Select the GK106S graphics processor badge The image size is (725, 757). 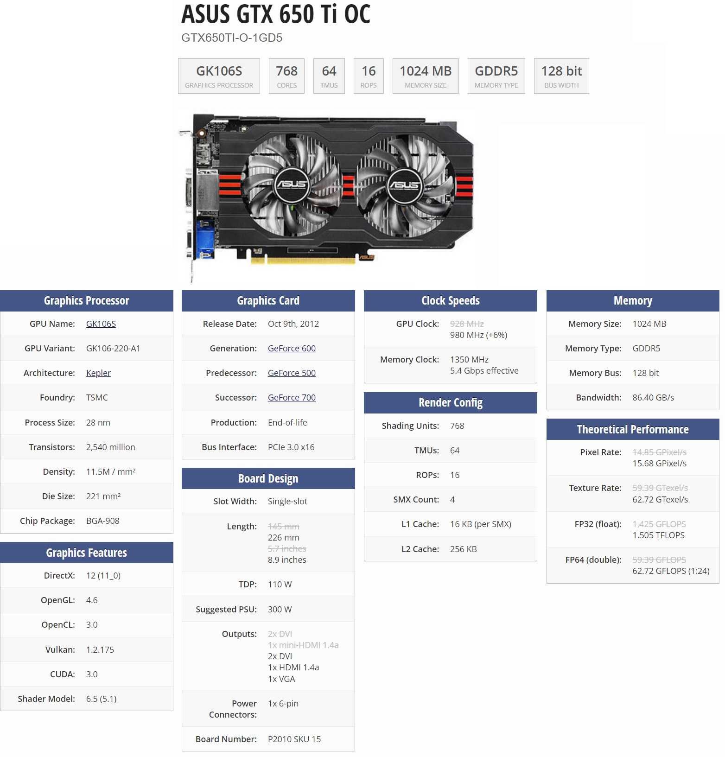point(219,76)
